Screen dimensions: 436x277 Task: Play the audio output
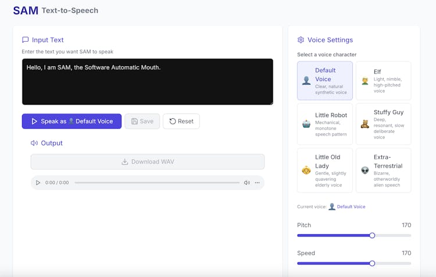pyautogui.click(x=38, y=183)
